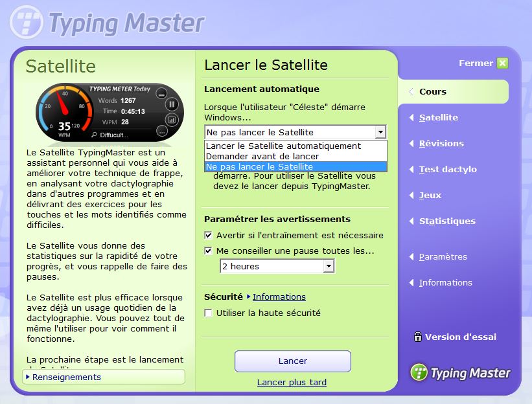
Task: Click the arrow icon beside Jeux menu
Action: [411, 196]
